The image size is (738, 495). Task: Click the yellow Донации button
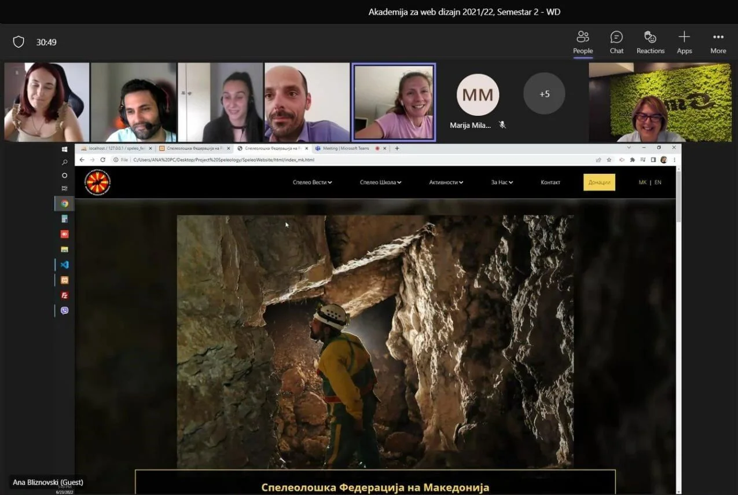point(599,182)
